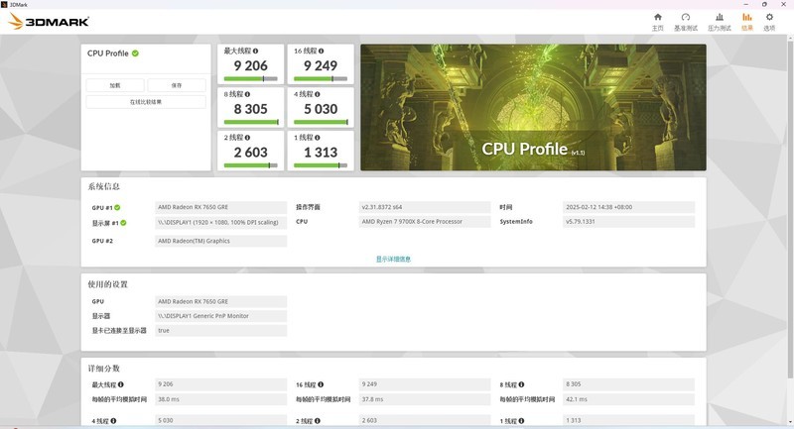Click the 3DMark logo

pos(49,21)
